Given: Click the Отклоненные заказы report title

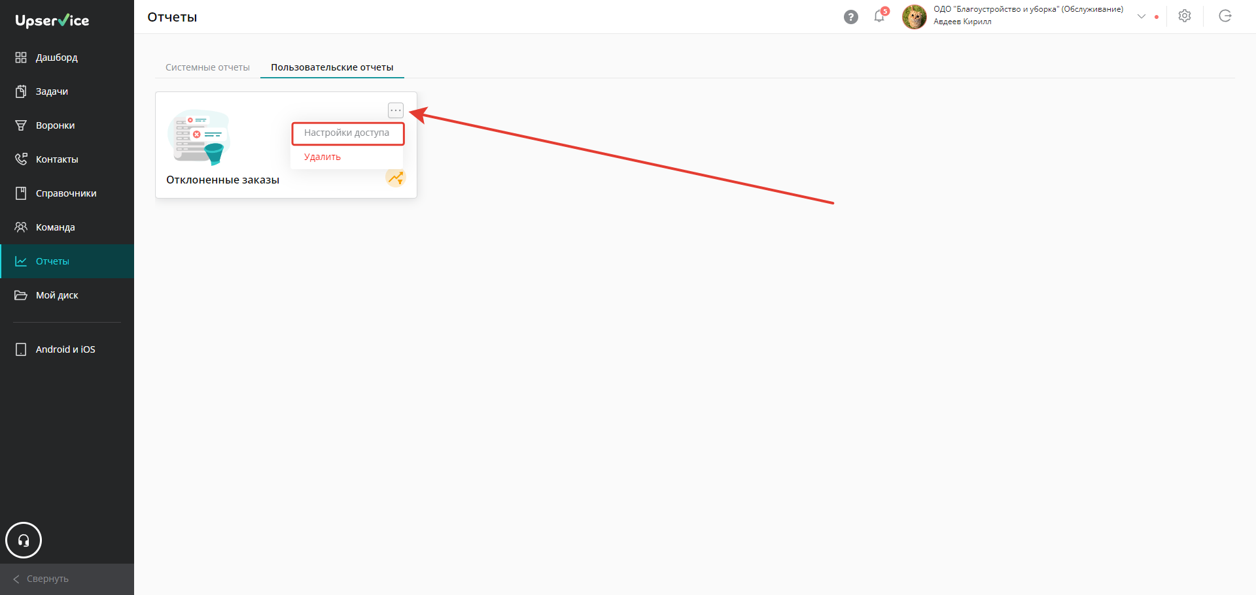Looking at the screenshot, I should coord(222,180).
